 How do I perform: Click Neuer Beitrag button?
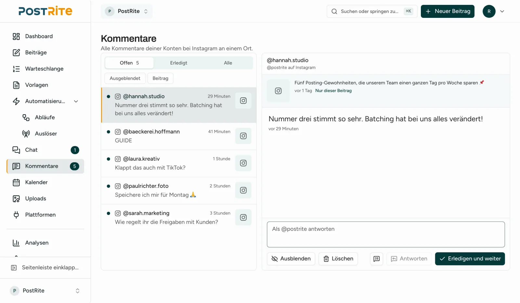click(448, 11)
